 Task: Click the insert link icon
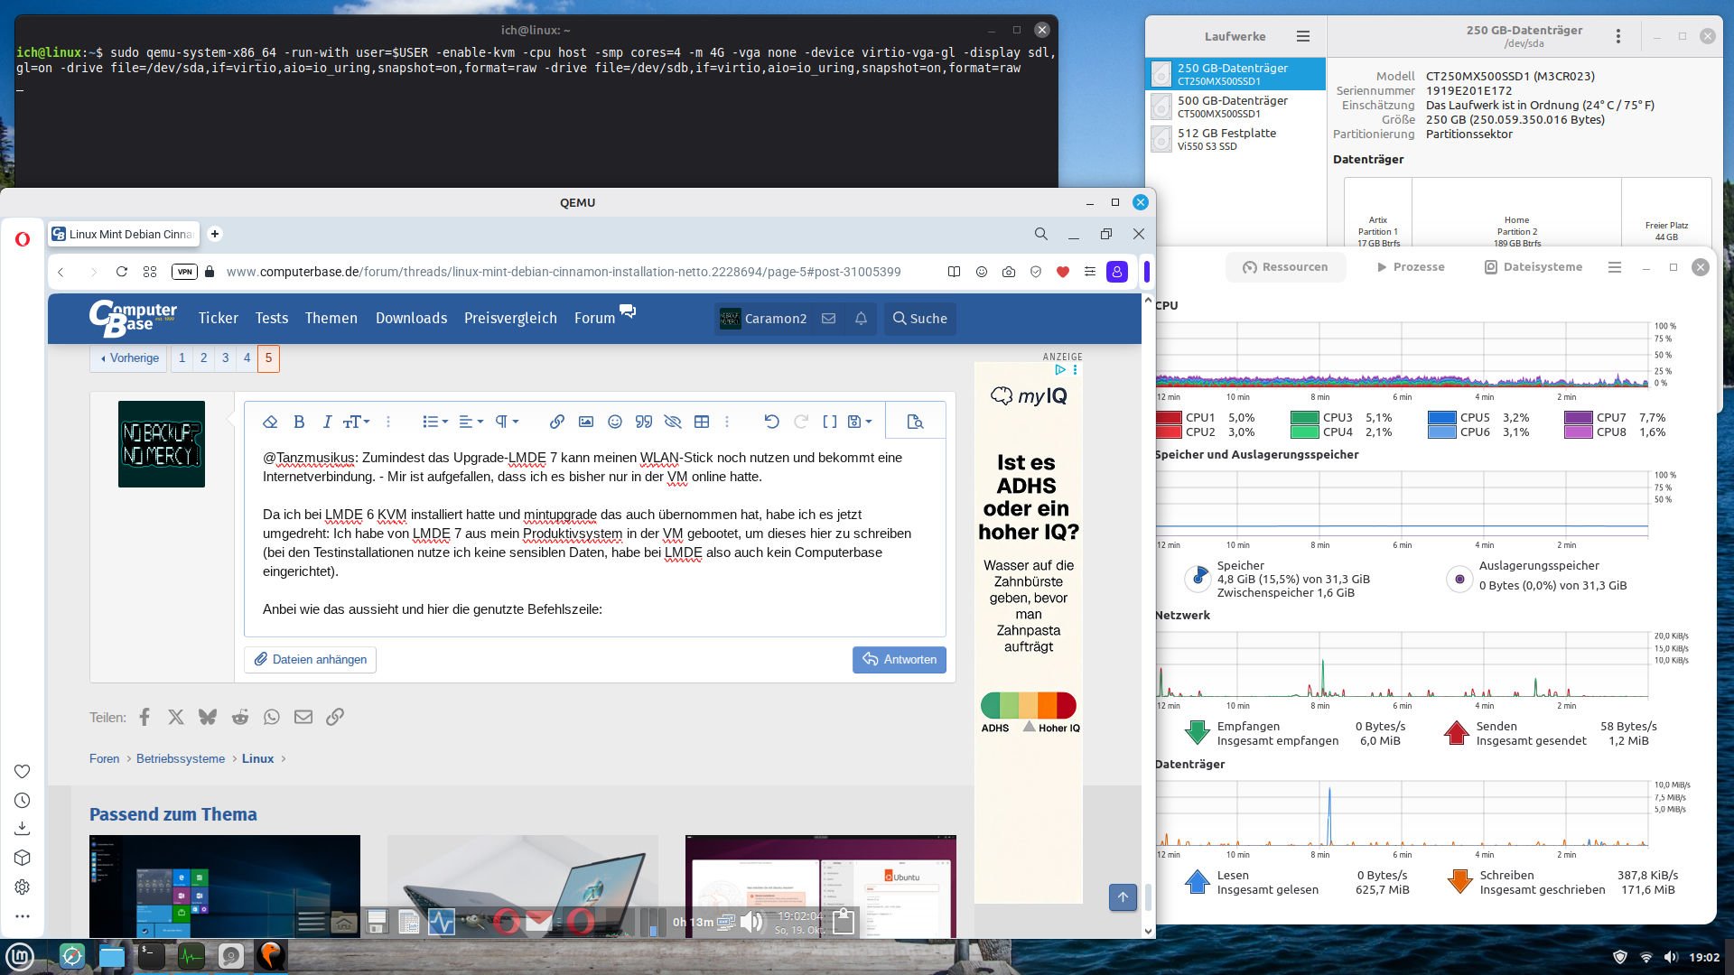pos(557,422)
